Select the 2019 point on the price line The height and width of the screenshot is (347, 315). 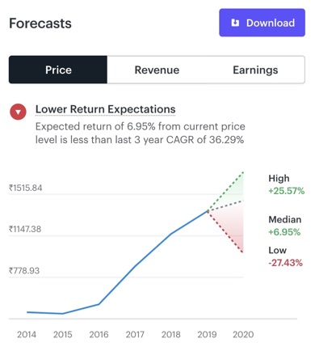point(208,211)
